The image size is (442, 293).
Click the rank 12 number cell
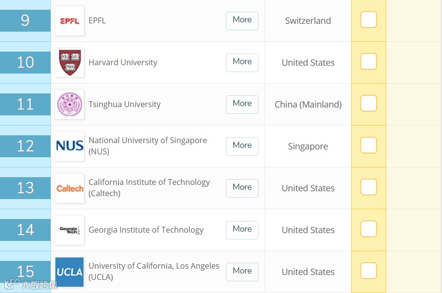[x=25, y=146]
